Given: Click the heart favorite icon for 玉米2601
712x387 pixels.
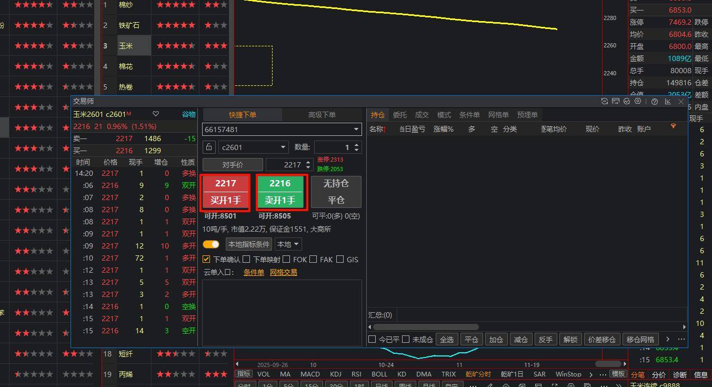Looking at the screenshot, I should (x=156, y=114).
